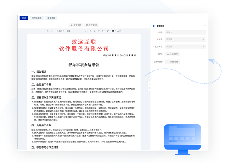Viewport: 231px width, 163px height.
Task: Click the 标题 title input field
Action: [x=185, y=32]
